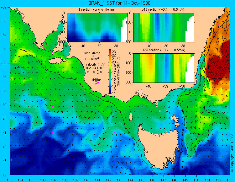Click main map latitude axis label -32
Image resolution: width=235 pixels, height=182 pixels.
(x=4, y=7)
